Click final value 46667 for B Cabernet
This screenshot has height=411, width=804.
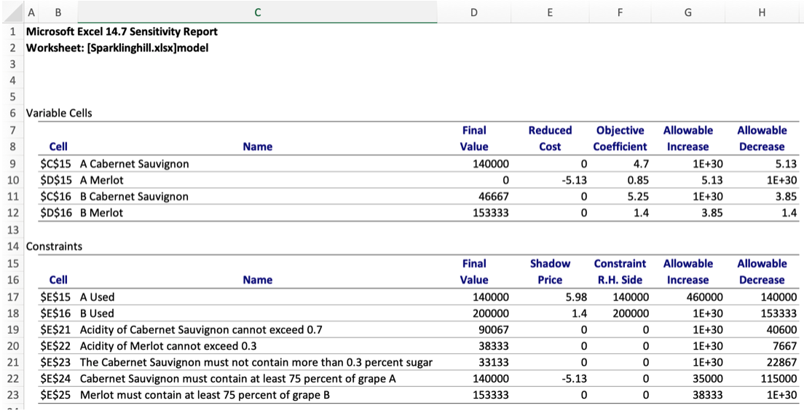pyautogui.click(x=493, y=197)
